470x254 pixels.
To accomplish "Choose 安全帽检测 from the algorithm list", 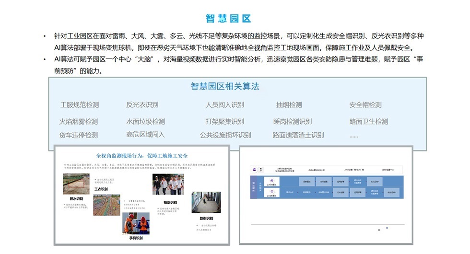I will tap(365, 104).
